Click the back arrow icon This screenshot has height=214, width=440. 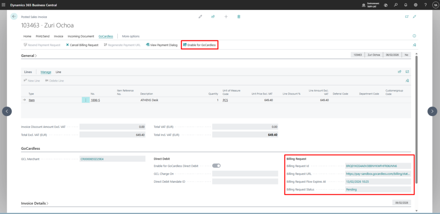pyautogui.click(x=14, y=16)
